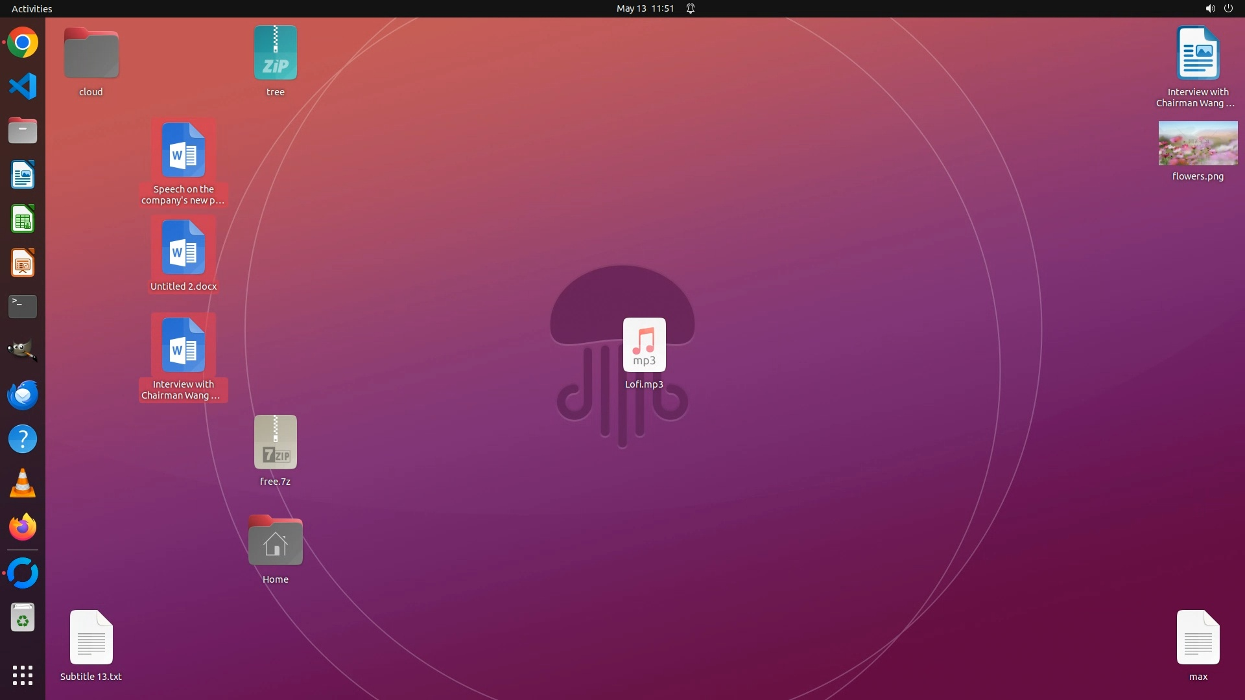
Task: Open the Trash in the dock
Action: (x=23, y=618)
